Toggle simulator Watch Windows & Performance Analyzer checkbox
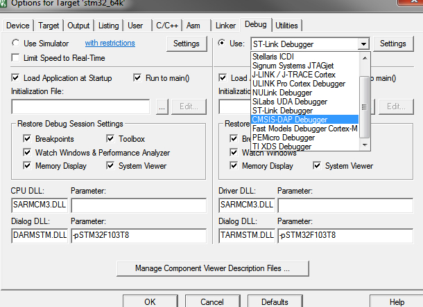The image size is (423, 307). (27, 153)
